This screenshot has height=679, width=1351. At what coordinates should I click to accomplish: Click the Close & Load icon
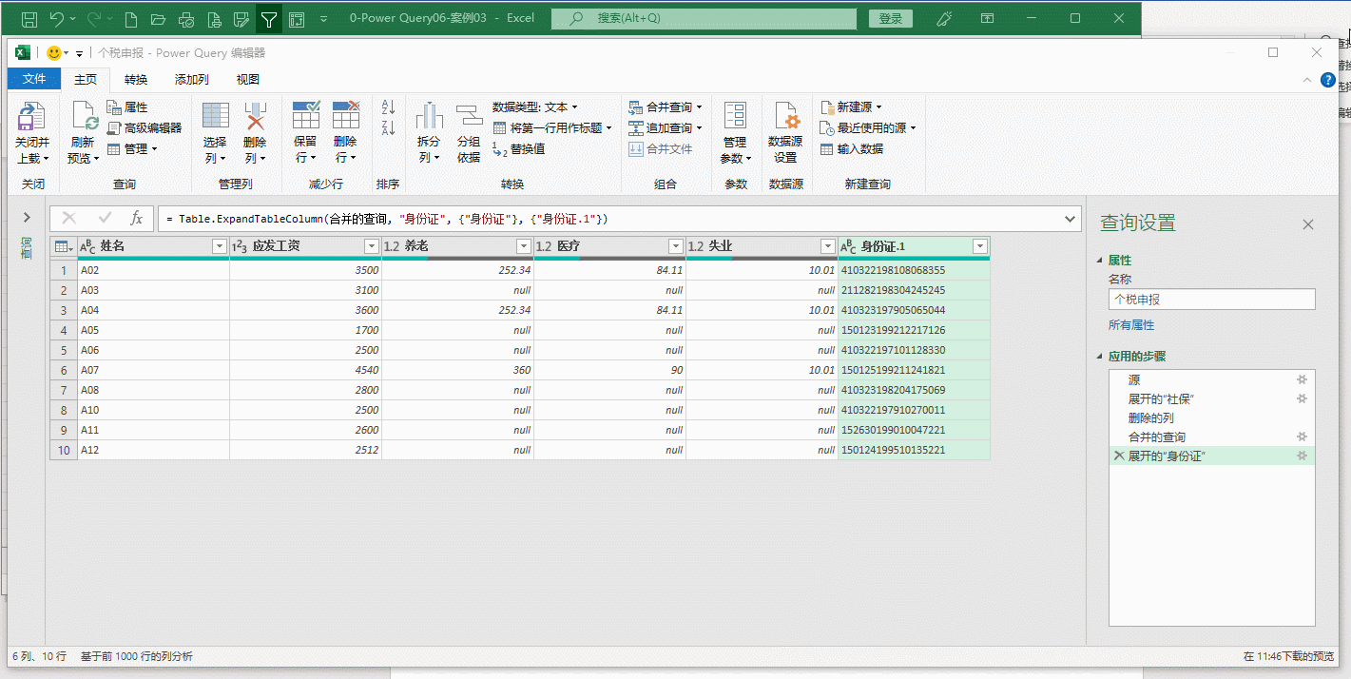(x=31, y=118)
